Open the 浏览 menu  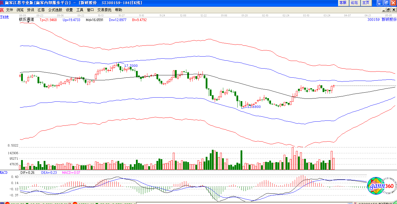pyautogui.click(x=20, y=10)
